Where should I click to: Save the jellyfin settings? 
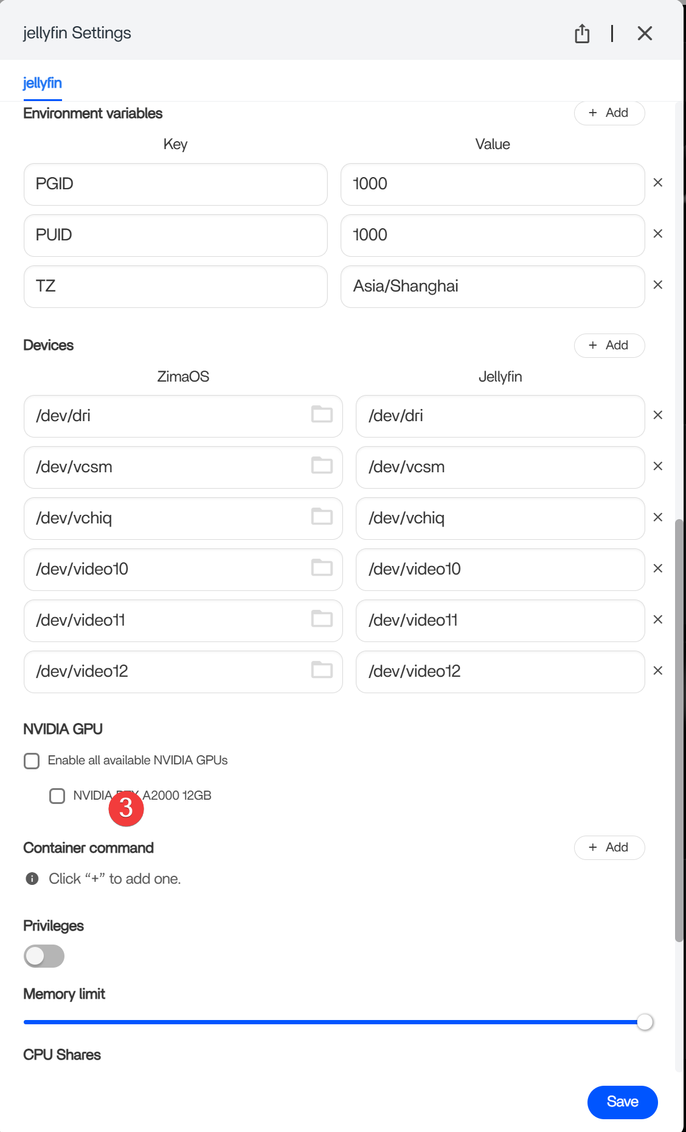pos(622,1102)
